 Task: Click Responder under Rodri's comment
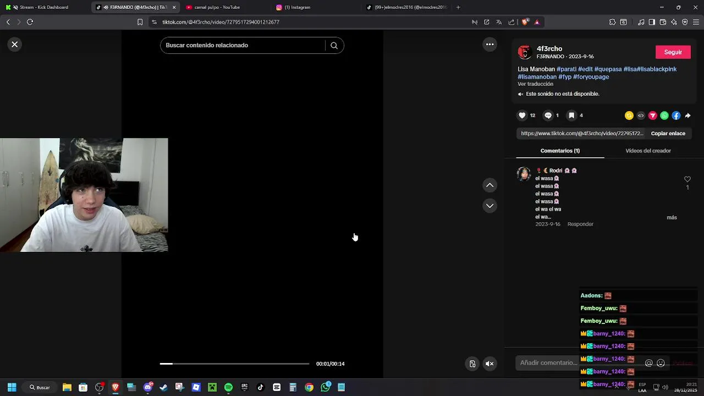point(580,224)
